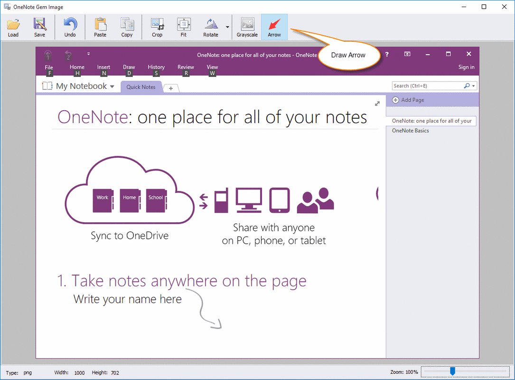The image size is (515, 380).
Task: Open the File tab in OneNote
Action: [49, 67]
